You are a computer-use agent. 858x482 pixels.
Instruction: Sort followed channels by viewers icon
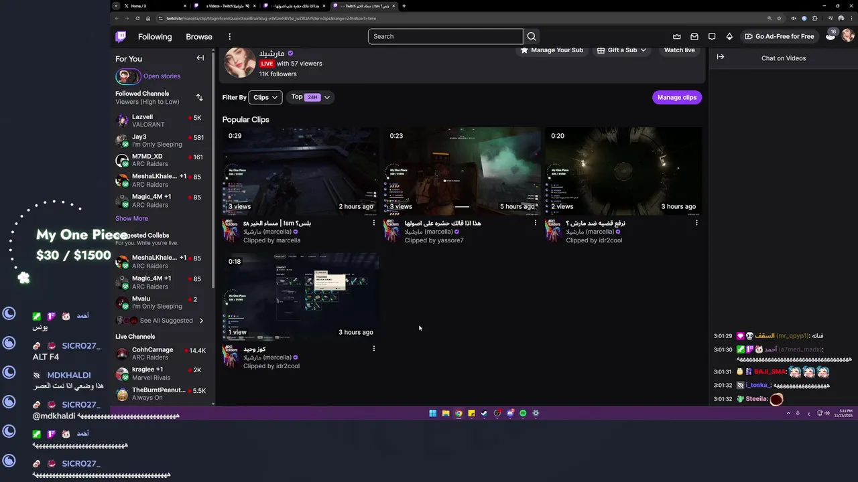(199, 98)
